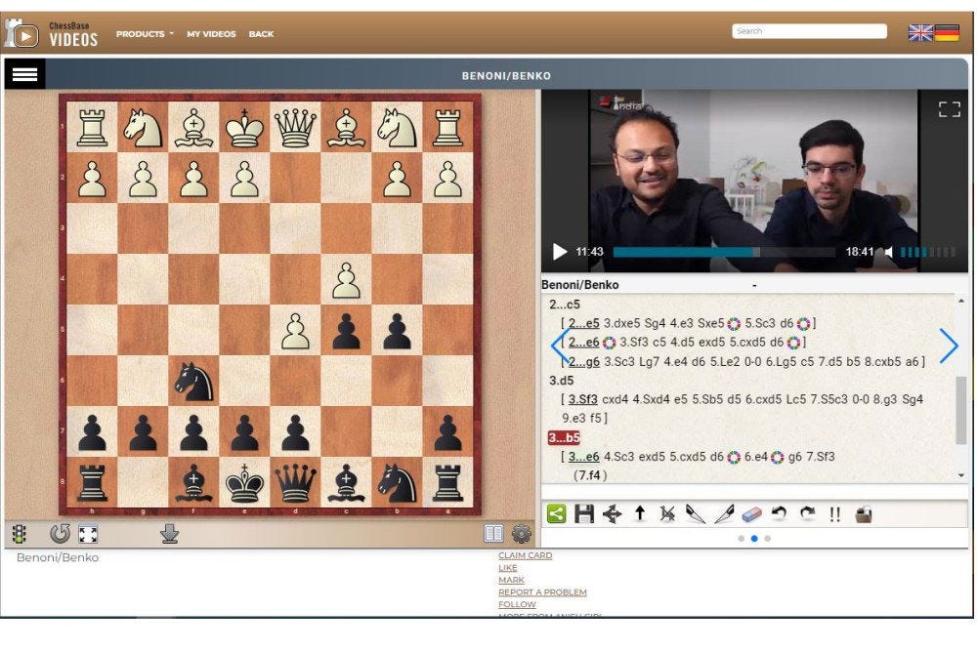The height and width of the screenshot is (651, 977).
Task: Open MY VIDEOS menu item
Action: tap(211, 34)
